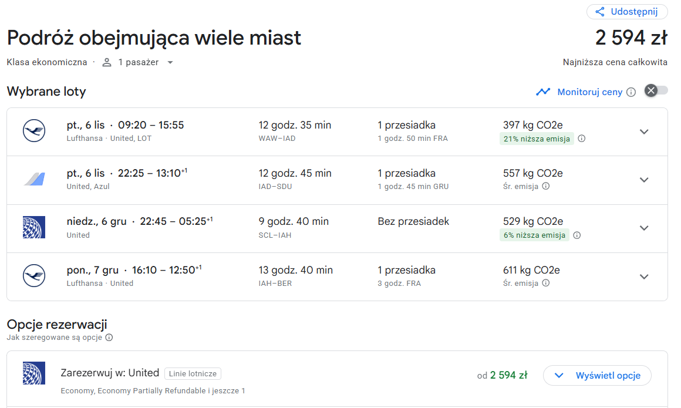Click the United logo on the SCL–IAH flight
Viewport: 681px width, 408px height.
pyautogui.click(x=34, y=227)
